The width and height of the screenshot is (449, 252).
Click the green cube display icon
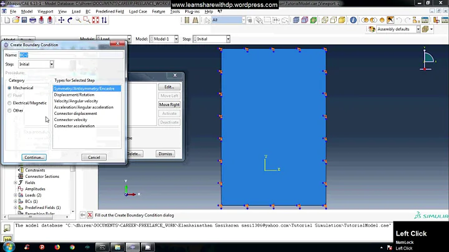314,20
